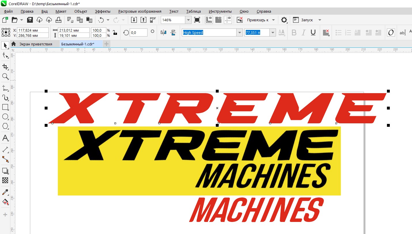Click the Import down-arrow icon
Viewport: 412px width, 234px height.
[x=134, y=20]
